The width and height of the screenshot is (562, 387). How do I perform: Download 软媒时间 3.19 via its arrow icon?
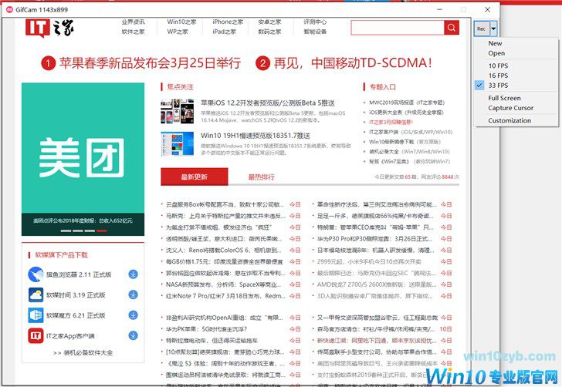point(133,294)
